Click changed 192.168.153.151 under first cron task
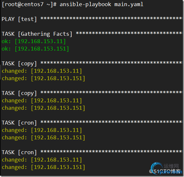Screen dimensions: 184x177 click(44, 138)
